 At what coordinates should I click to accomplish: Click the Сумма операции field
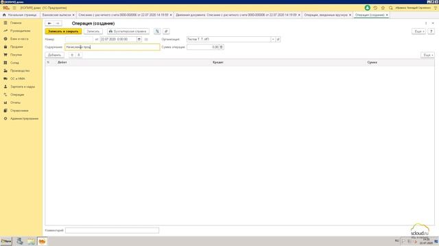[203, 47]
